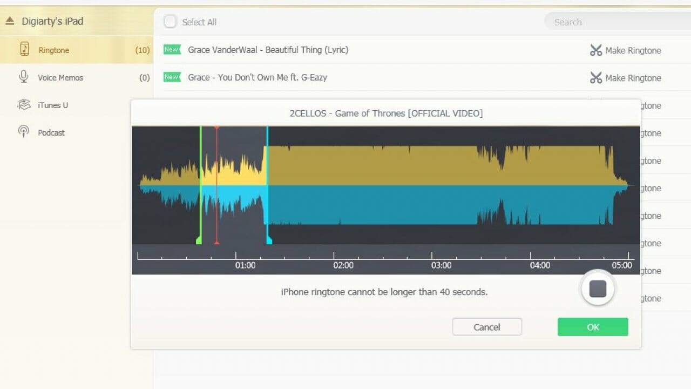Click scissors icon for Beautiful Thing track
This screenshot has width=691, height=389.
(x=595, y=50)
